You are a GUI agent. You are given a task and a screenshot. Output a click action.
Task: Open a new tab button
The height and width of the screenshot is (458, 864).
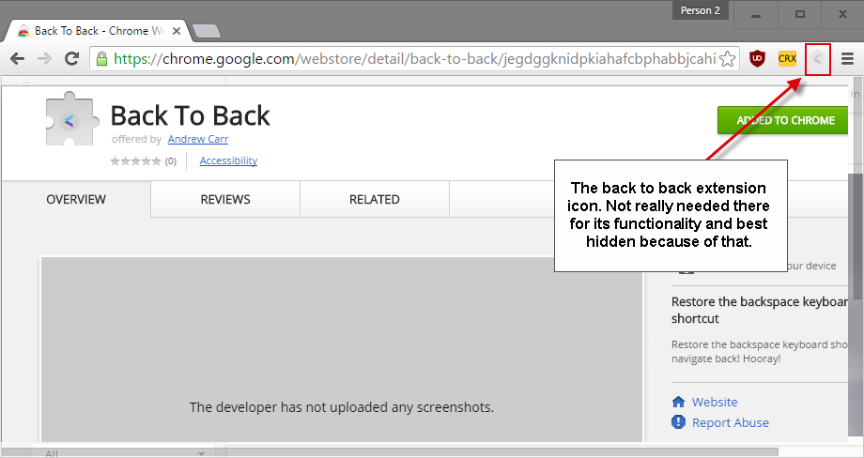208,31
